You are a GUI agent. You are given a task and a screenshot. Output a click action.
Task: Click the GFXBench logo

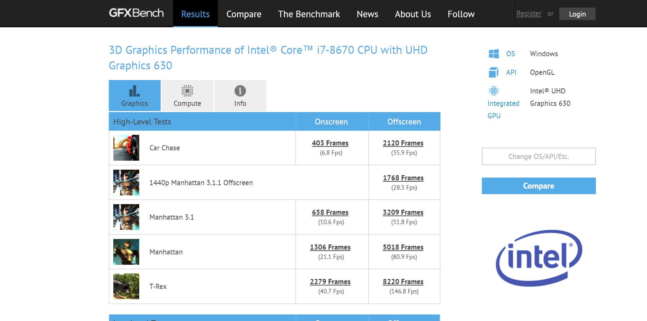click(136, 13)
